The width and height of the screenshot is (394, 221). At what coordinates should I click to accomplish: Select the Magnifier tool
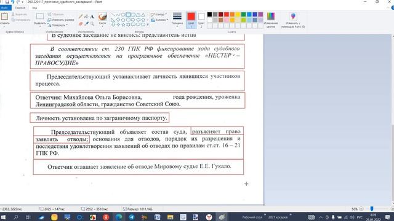coord(92,24)
